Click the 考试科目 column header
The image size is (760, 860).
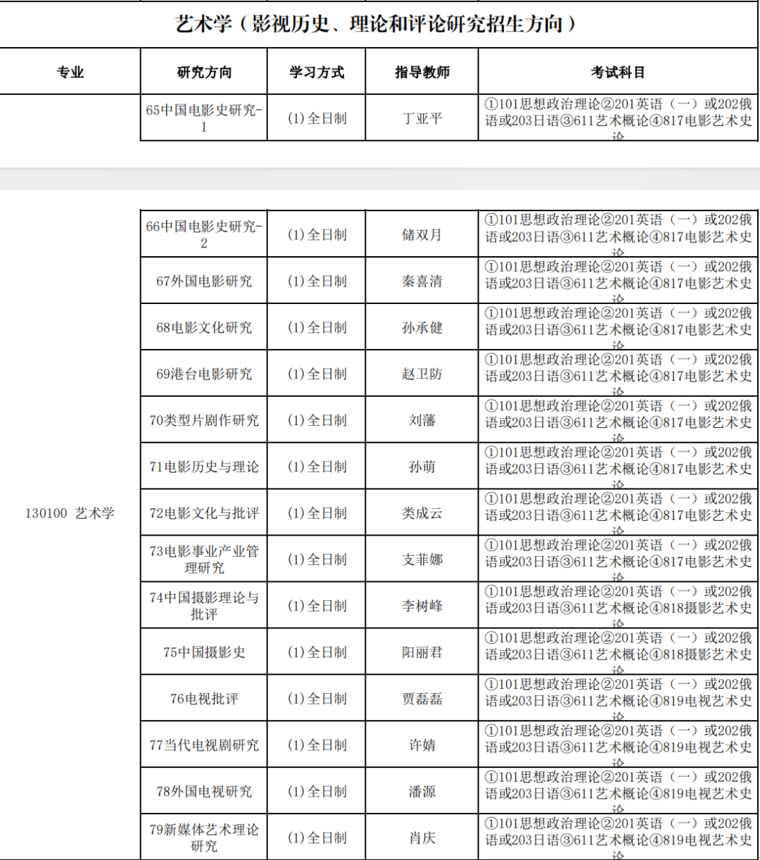pyautogui.click(x=618, y=72)
